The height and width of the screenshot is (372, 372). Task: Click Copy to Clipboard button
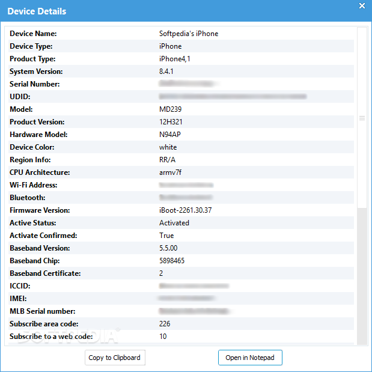[x=115, y=358]
